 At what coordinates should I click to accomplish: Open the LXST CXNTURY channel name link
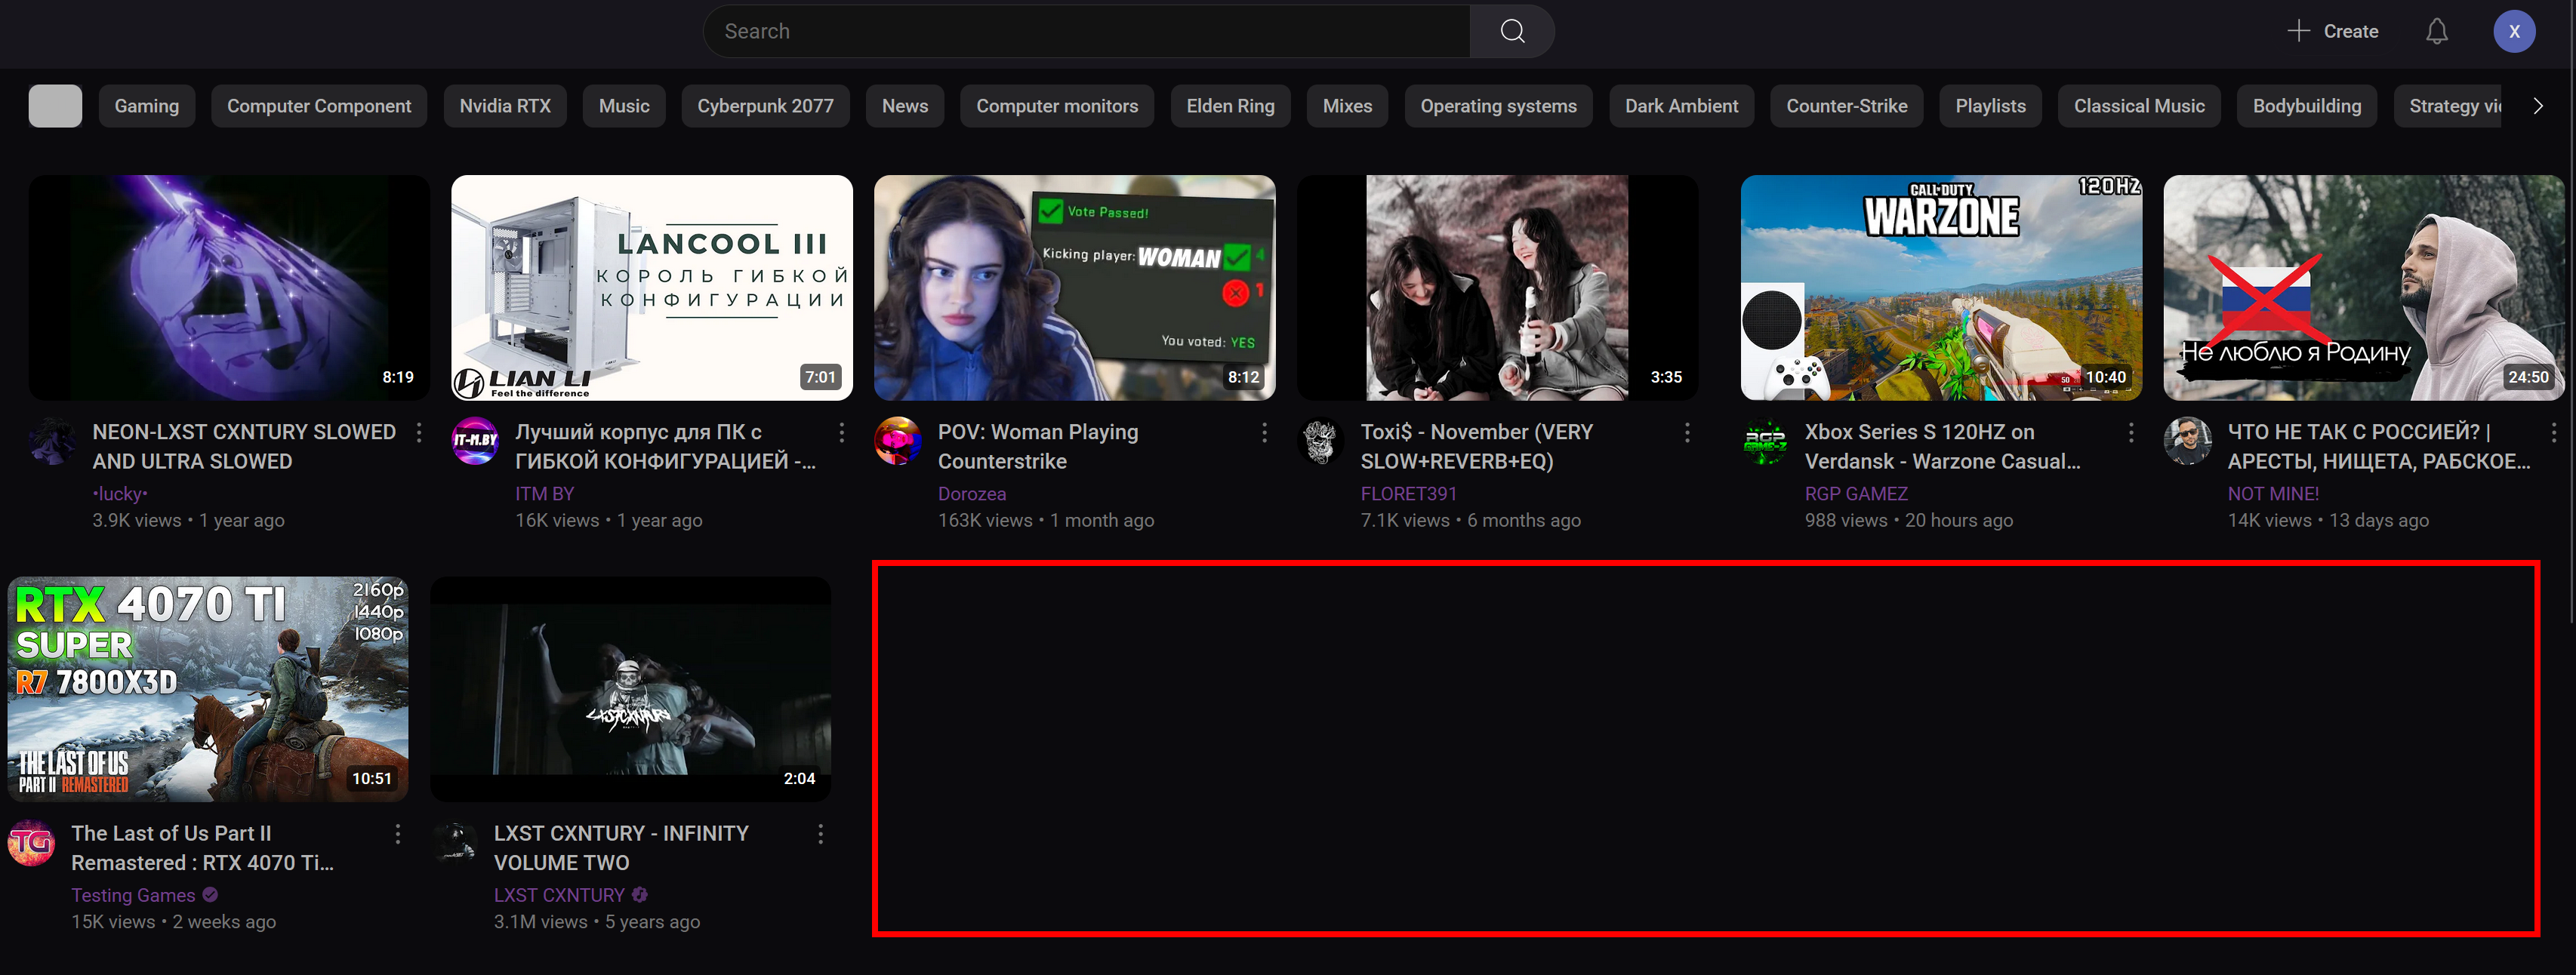tap(559, 895)
